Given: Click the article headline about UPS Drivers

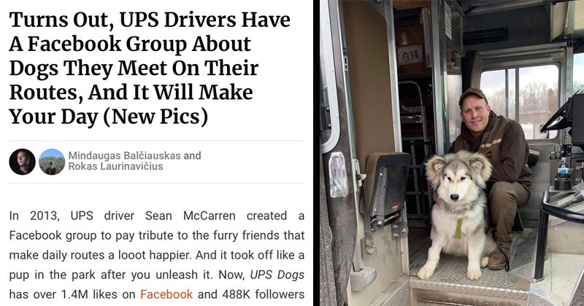Looking at the screenshot, I should (x=150, y=68).
